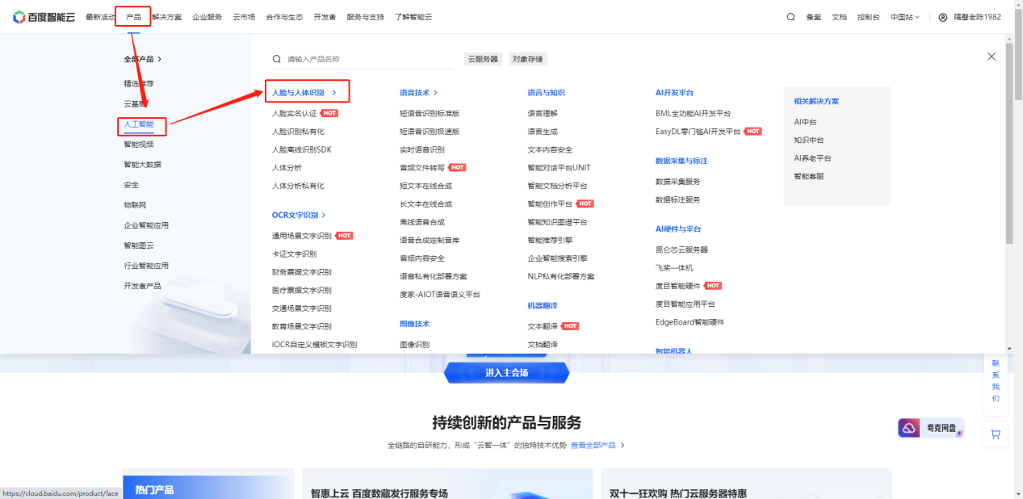Click the user name 隔壁老陈1982

click(977, 17)
